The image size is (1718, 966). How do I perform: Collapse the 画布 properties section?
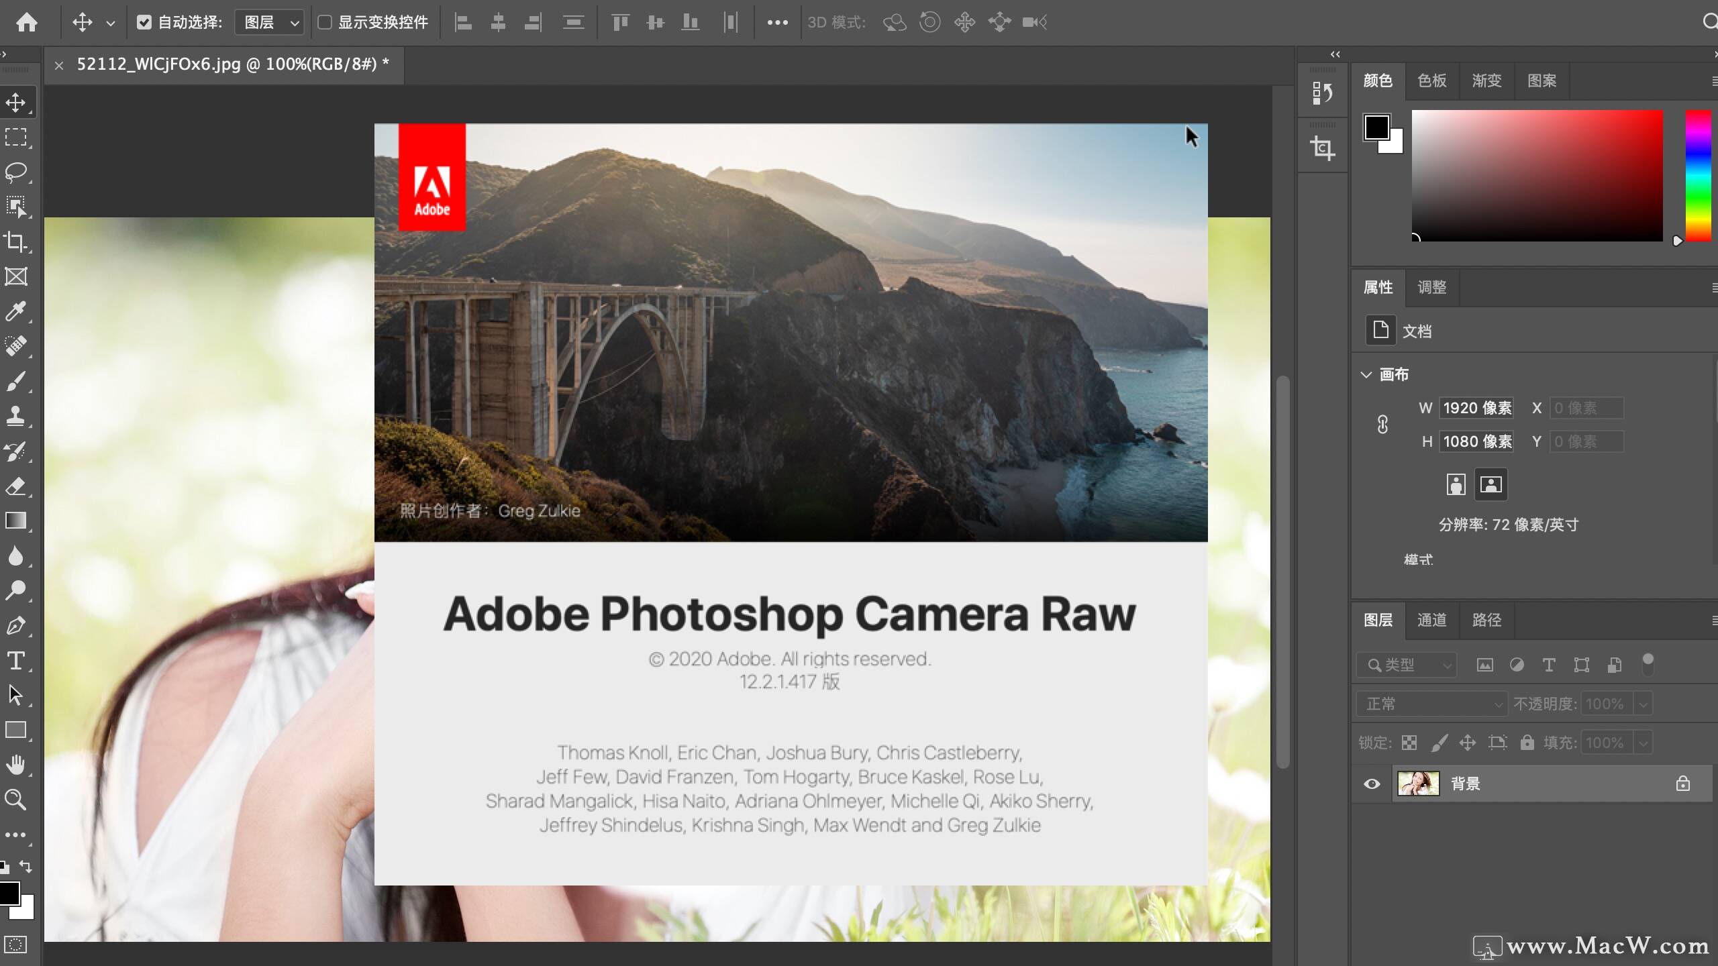1368,374
